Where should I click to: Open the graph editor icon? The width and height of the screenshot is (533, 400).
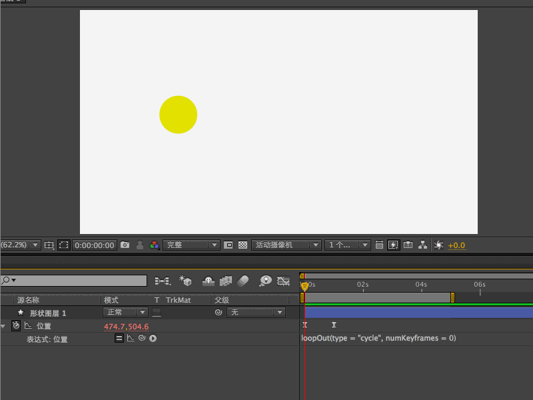coord(284,281)
